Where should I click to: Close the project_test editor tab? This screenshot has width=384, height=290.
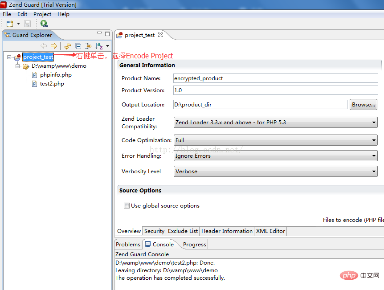coord(160,35)
